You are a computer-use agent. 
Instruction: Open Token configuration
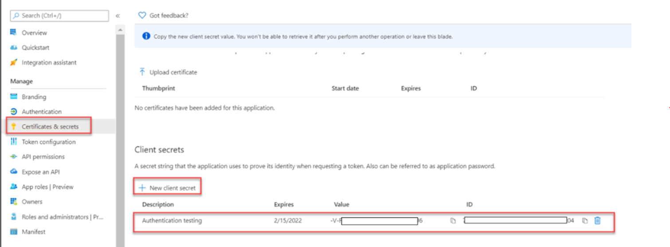48,142
